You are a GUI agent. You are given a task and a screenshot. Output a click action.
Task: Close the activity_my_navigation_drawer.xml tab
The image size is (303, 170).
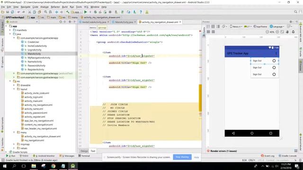tap(180, 22)
